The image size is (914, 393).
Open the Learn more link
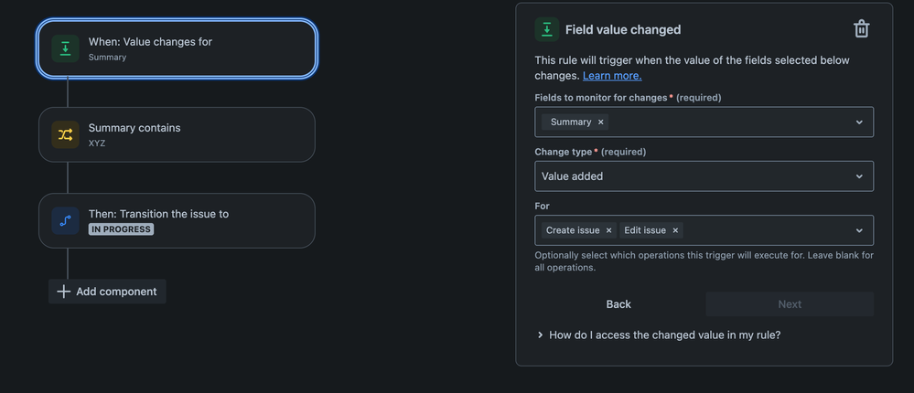coord(612,76)
